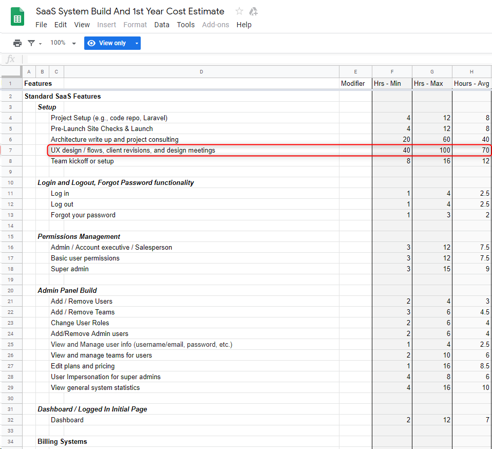The image size is (492, 449).
Task: Select Add / Remove Users cell
Action: click(x=82, y=301)
